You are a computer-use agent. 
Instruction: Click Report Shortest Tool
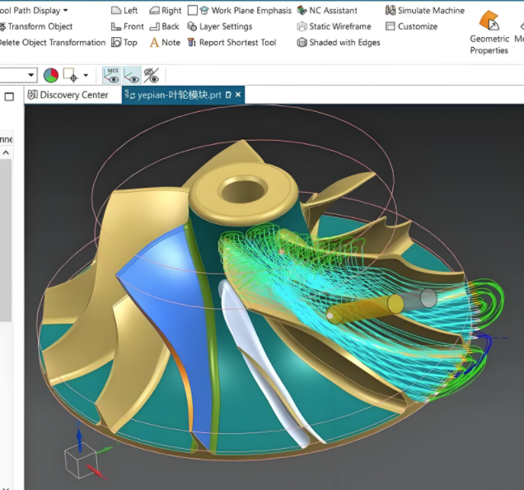point(232,43)
